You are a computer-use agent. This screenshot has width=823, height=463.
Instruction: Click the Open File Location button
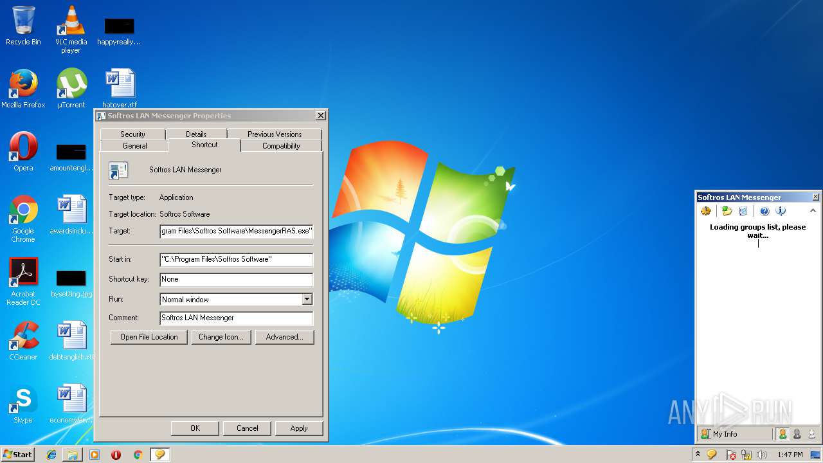coord(149,337)
